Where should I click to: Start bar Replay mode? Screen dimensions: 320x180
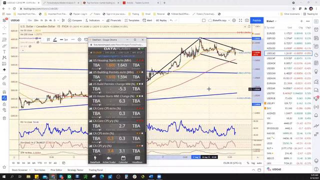click(x=161, y=20)
